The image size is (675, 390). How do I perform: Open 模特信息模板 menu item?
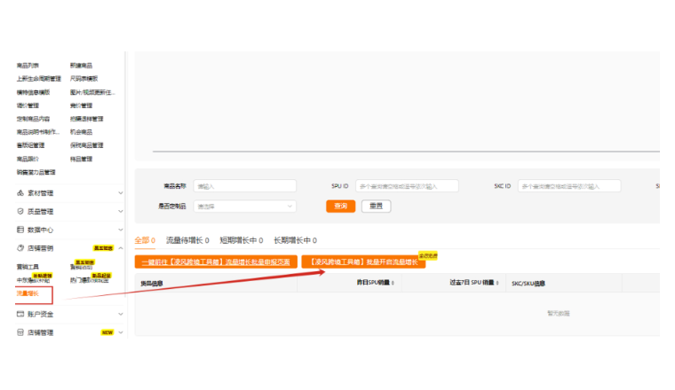pos(33,92)
